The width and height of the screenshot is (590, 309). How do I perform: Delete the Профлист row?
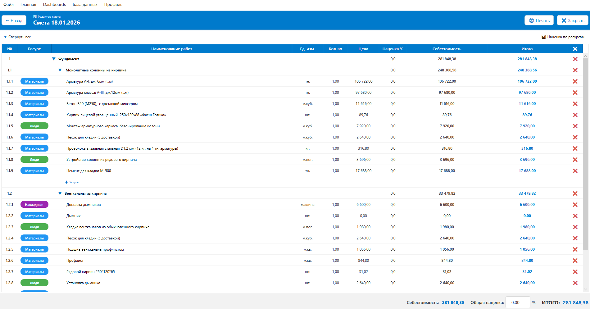575,261
